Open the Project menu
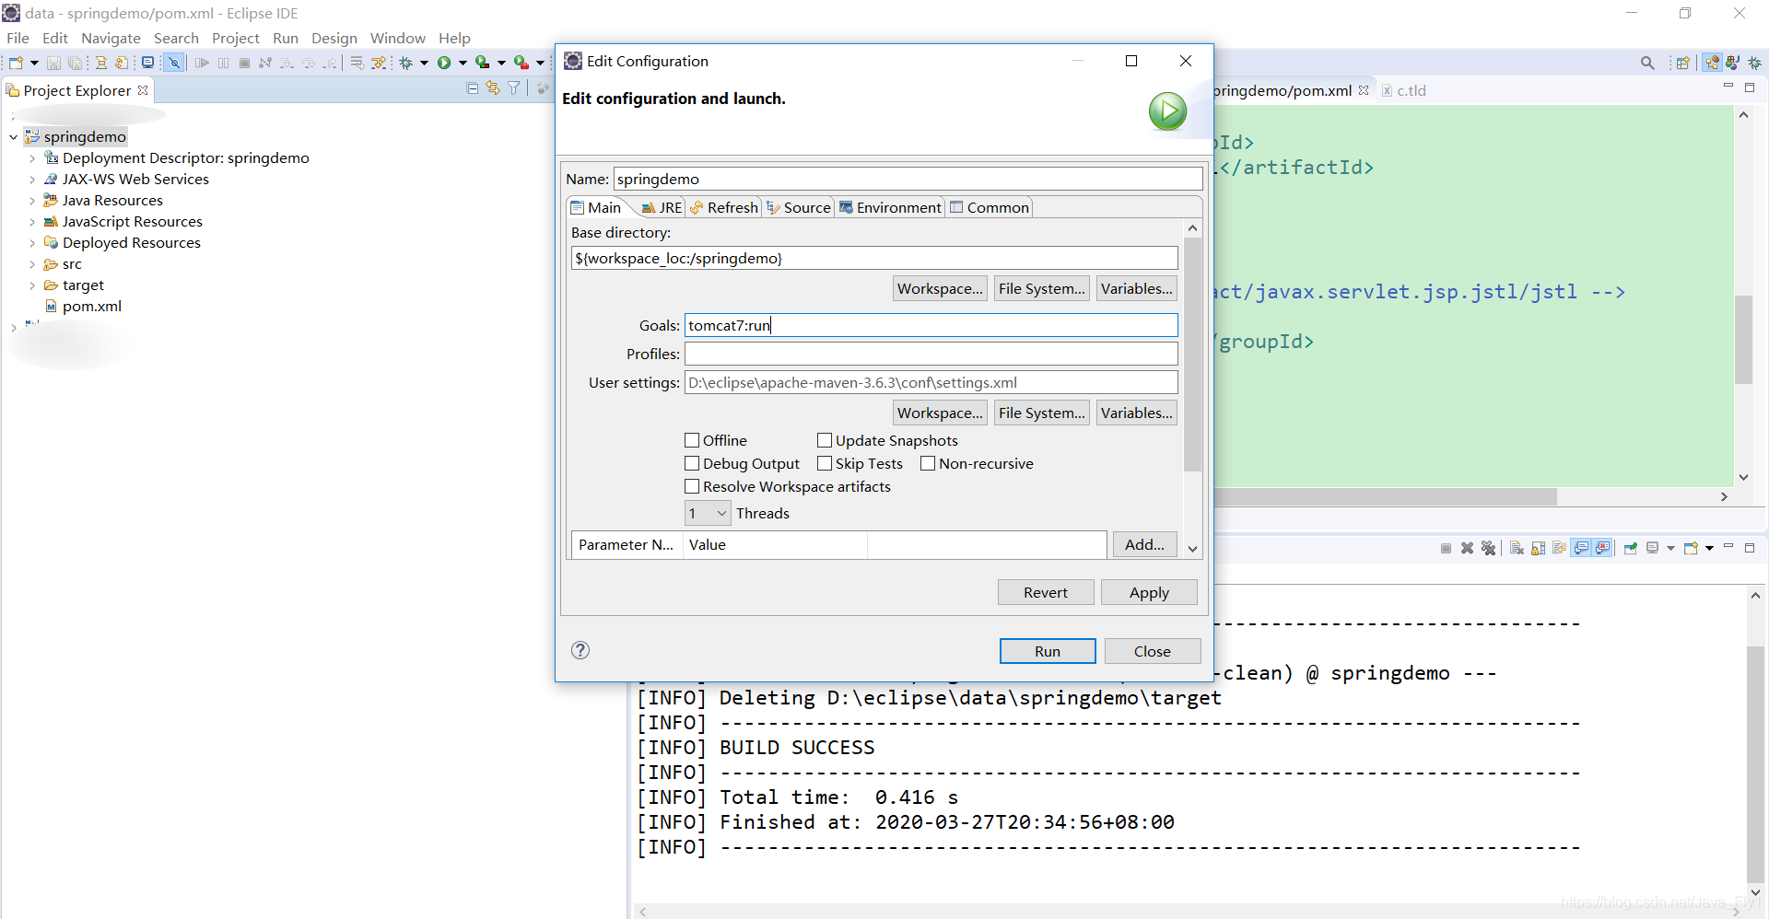 (x=236, y=38)
